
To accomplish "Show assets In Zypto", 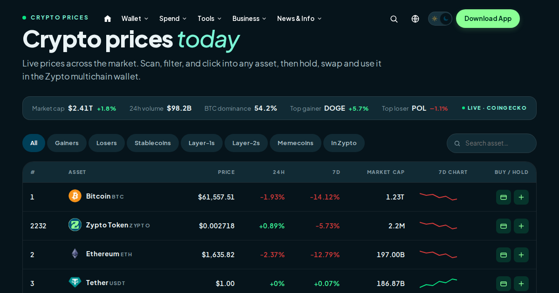I will click(344, 143).
